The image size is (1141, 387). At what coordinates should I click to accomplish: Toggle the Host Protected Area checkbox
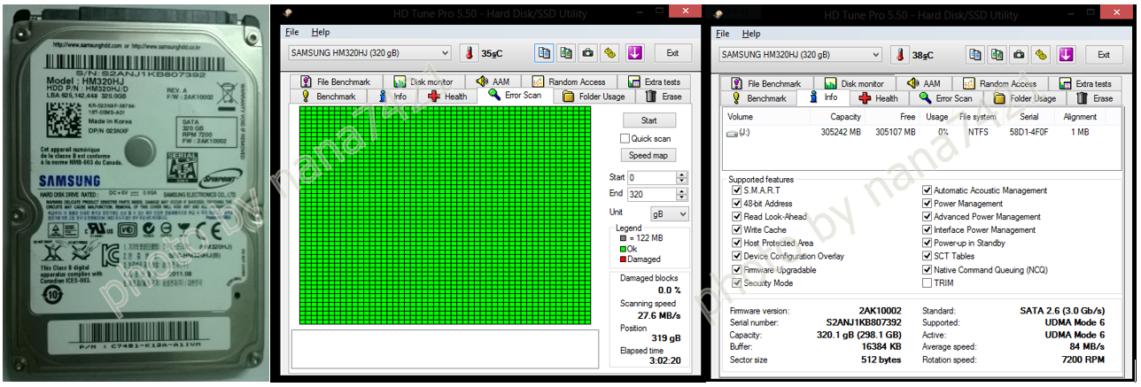click(737, 244)
